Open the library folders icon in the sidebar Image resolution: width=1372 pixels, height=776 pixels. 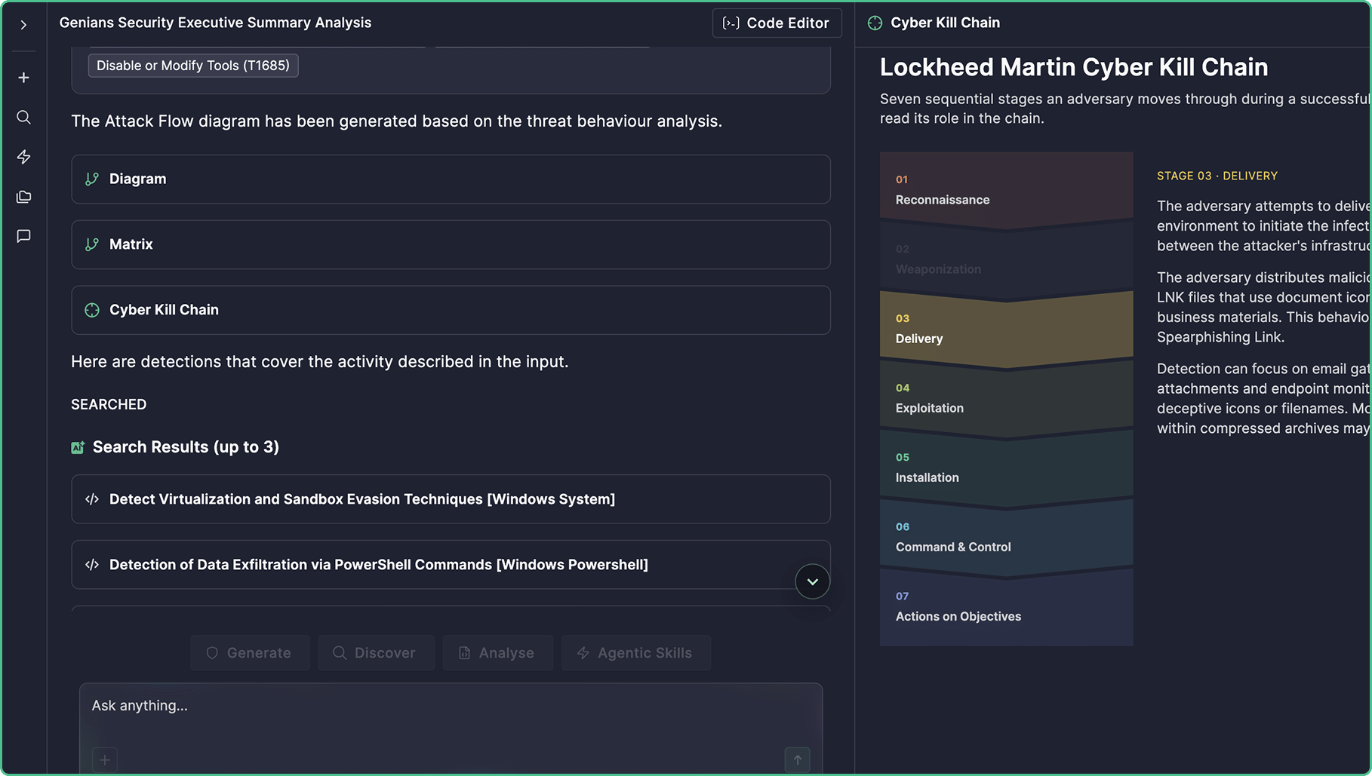[23, 197]
